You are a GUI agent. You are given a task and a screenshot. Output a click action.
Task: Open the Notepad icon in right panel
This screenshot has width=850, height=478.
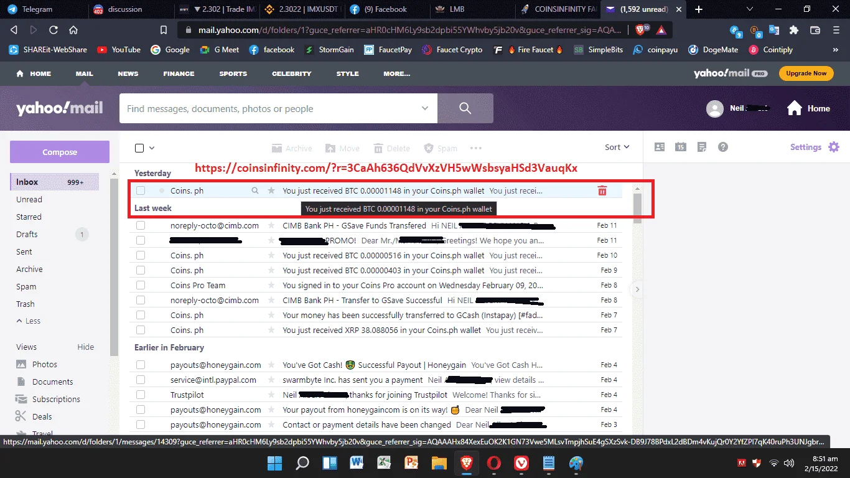pyautogui.click(x=702, y=147)
